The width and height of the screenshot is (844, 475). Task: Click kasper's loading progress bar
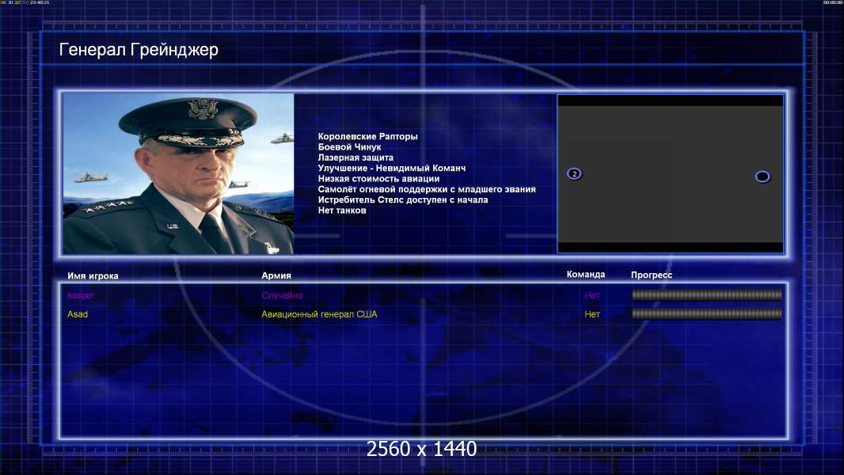[706, 294]
